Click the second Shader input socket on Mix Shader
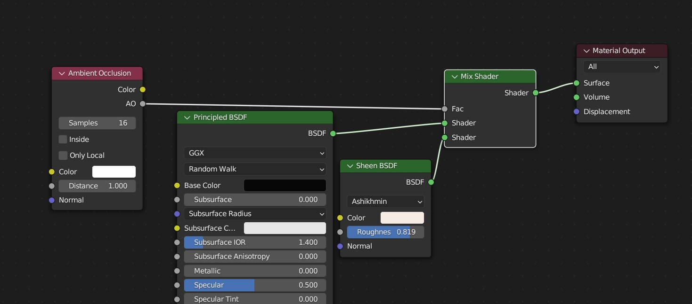 445,138
